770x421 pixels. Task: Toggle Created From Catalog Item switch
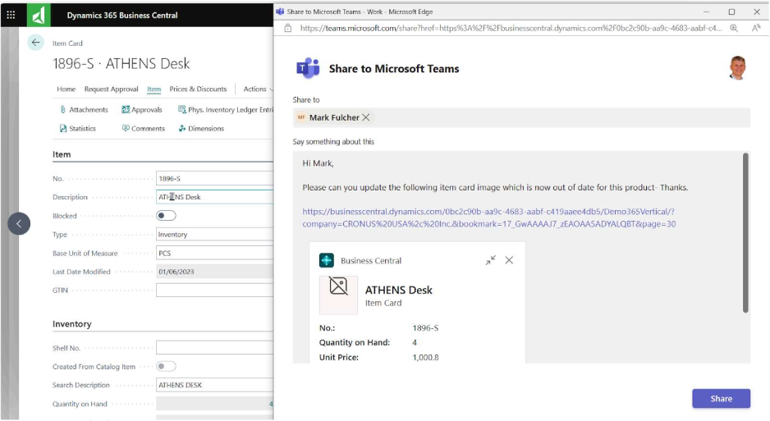tap(166, 366)
